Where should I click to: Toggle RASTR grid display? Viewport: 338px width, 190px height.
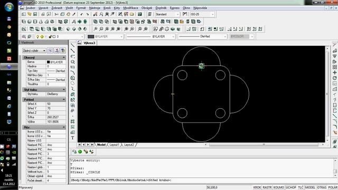(267, 187)
